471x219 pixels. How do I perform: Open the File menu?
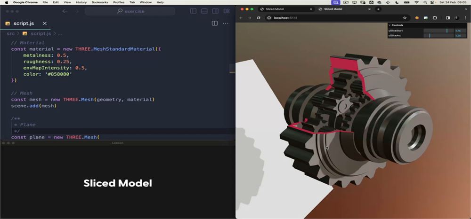(45, 2)
